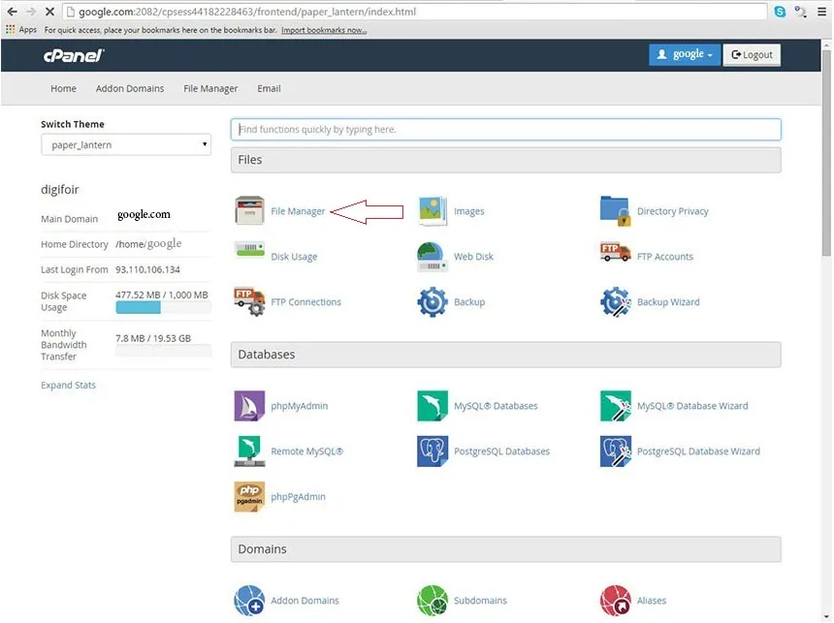This screenshot has height=623, width=834.
Task: Collapse the Files section header
Action: tap(506, 160)
